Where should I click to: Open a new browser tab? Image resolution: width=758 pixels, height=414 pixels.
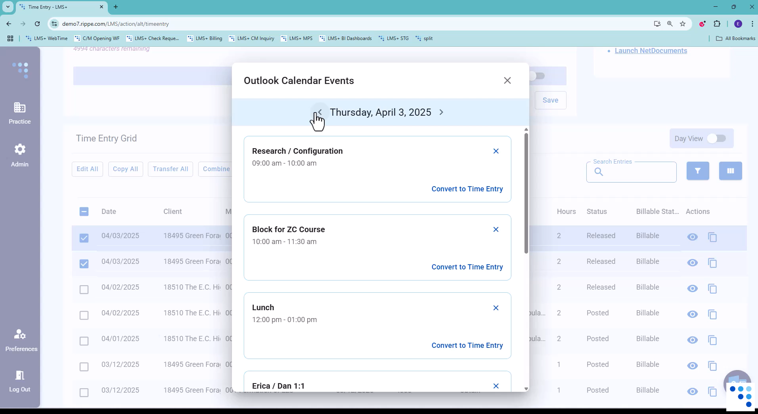coord(116,7)
